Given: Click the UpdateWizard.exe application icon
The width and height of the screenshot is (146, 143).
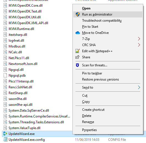Looking at the screenshot, I should (5, 134).
